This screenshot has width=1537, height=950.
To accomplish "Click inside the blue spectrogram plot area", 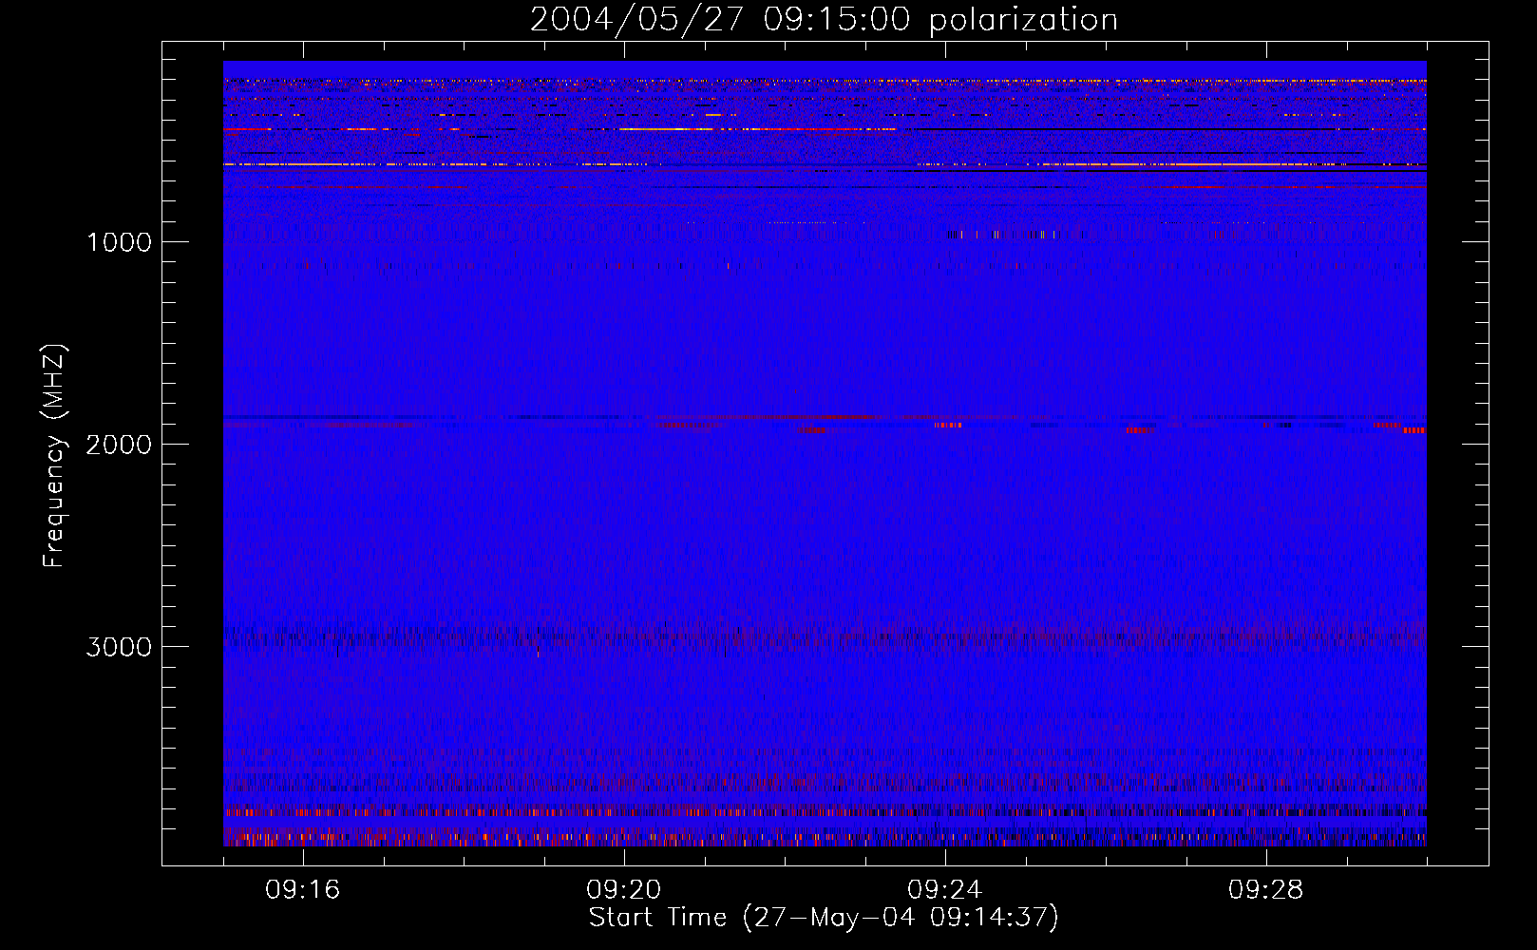I will tap(825, 453).
